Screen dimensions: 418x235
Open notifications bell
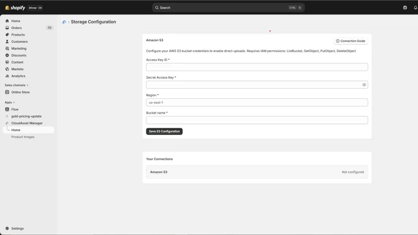click(415, 8)
